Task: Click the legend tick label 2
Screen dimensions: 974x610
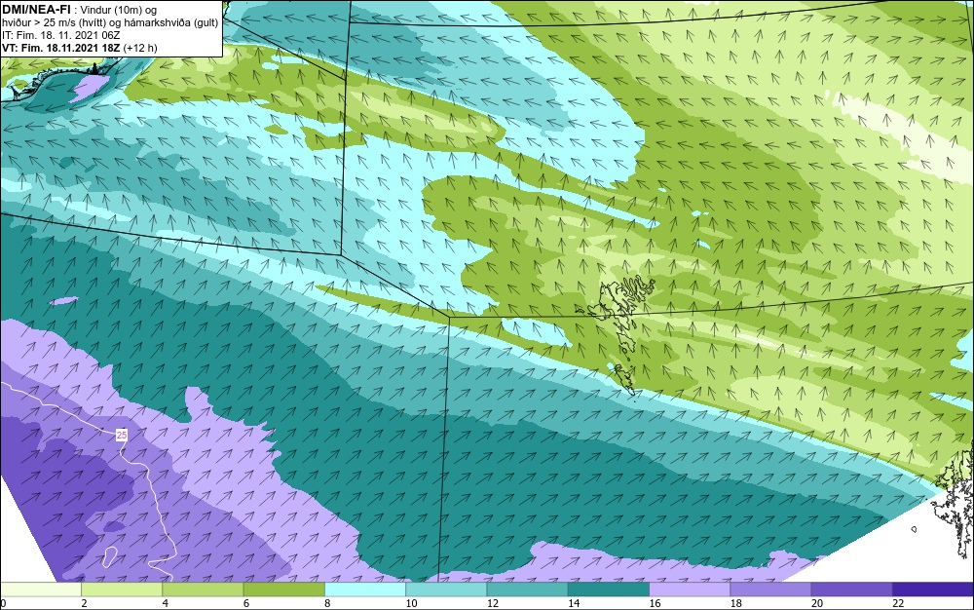Action: (x=84, y=603)
